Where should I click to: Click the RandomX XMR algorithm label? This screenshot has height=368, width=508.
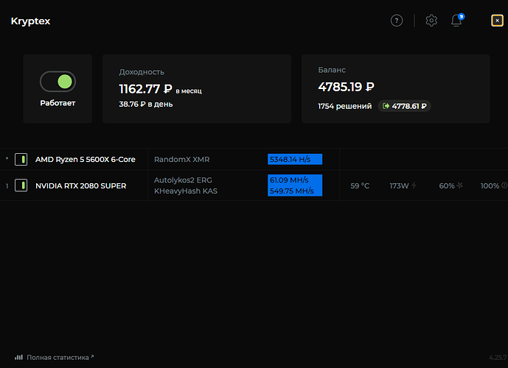click(x=182, y=160)
